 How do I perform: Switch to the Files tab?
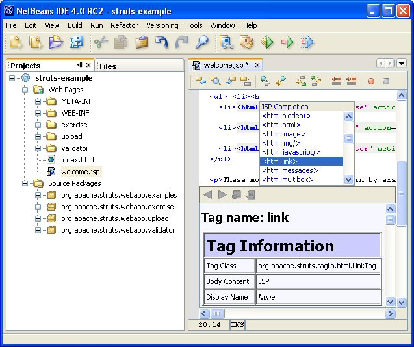(108, 66)
